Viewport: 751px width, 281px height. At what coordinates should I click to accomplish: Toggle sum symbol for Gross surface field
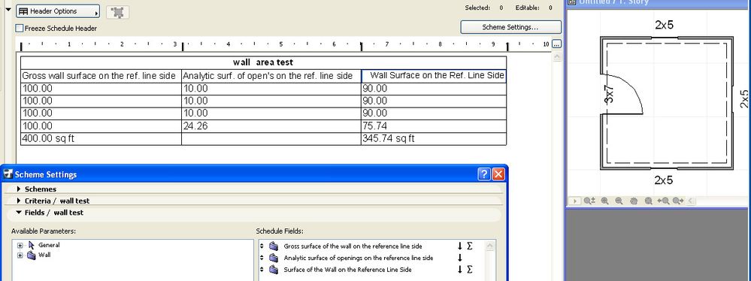pyautogui.click(x=469, y=246)
